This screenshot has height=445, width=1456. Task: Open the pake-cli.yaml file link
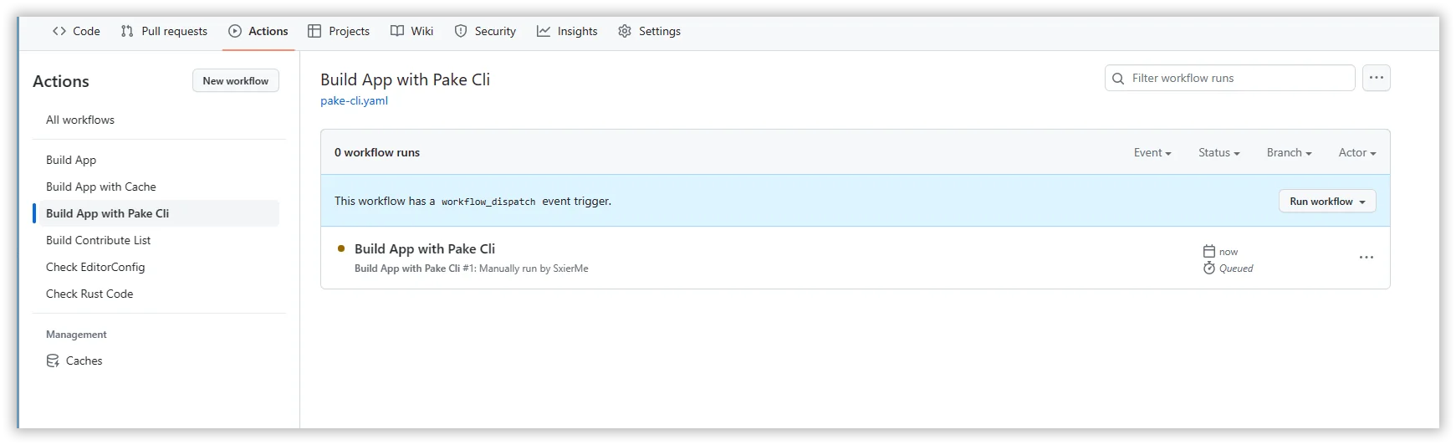point(354,100)
